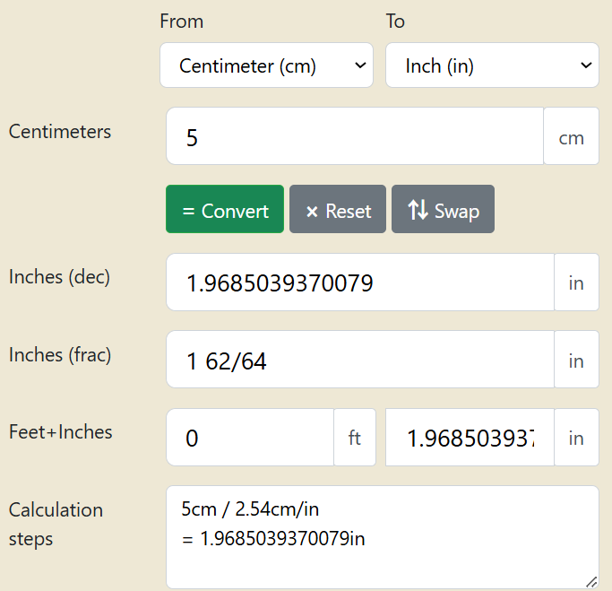
Task: Click the 'in' unit label beside Inches (dec)
Action: pyautogui.click(x=576, y=282)
